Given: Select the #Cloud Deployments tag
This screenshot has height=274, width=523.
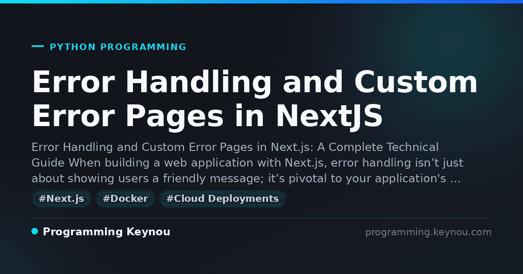Looking at the screenshot, I should tap(222, 199).
